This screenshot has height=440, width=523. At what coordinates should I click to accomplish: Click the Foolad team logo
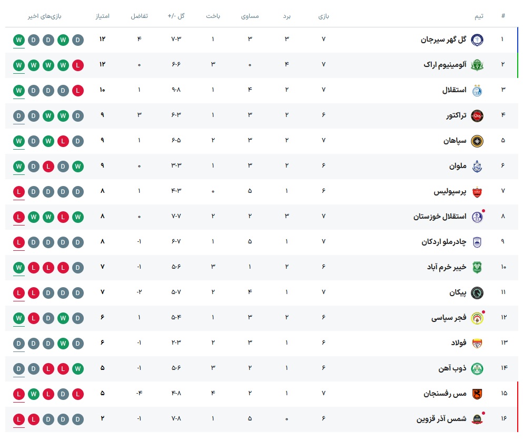[x=476, y=343]
